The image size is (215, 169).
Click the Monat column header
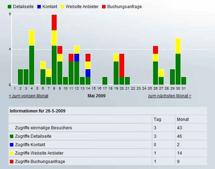(182, 119)
